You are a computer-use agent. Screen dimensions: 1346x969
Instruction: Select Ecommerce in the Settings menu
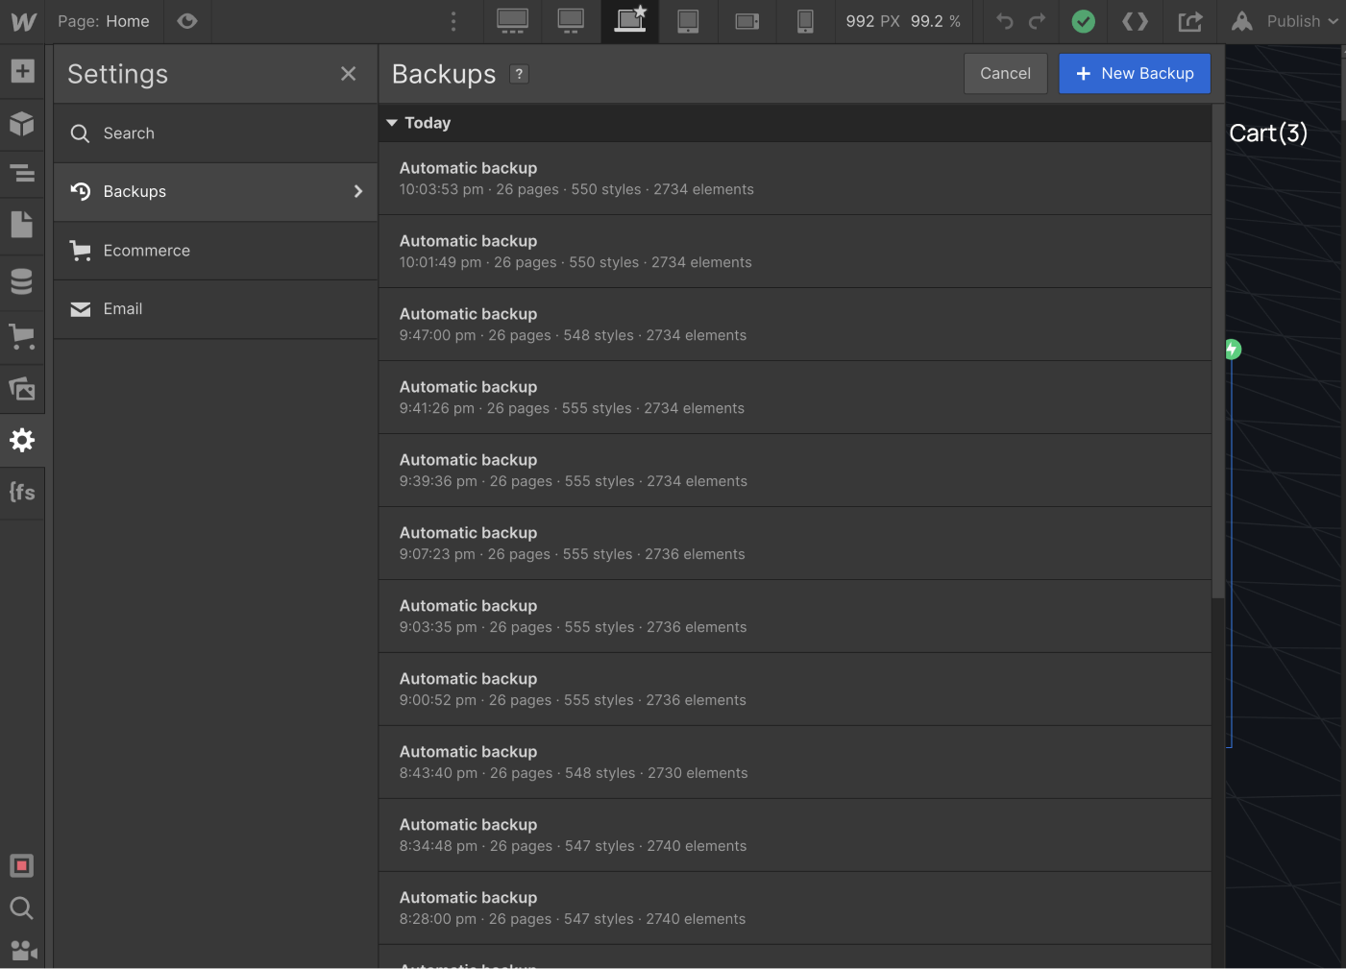[146, 250]
